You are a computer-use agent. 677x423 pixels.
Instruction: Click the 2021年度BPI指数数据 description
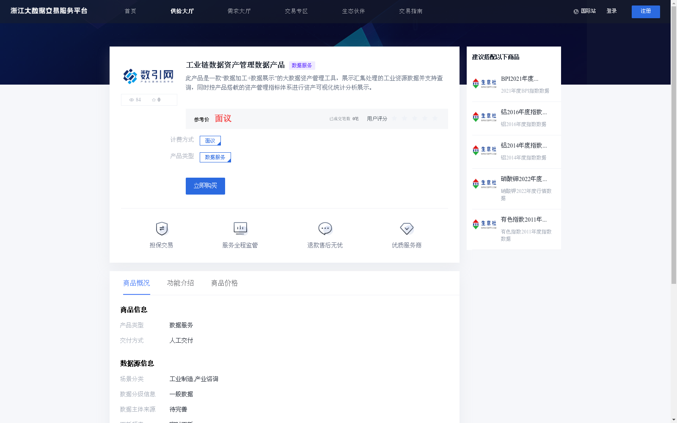pos(525,91)
